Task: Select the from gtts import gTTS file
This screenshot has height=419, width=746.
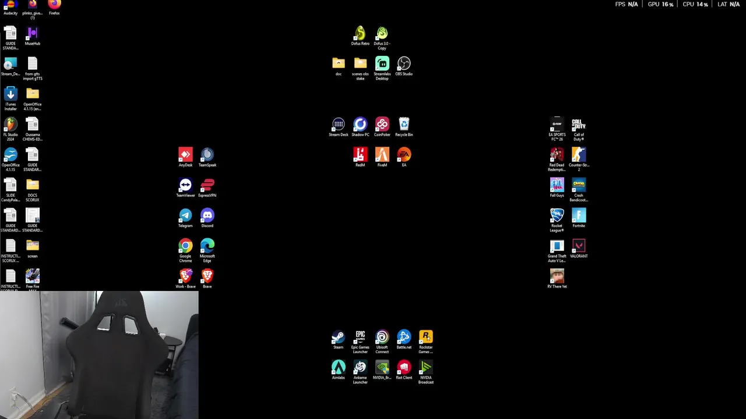Action: (33, 69)
